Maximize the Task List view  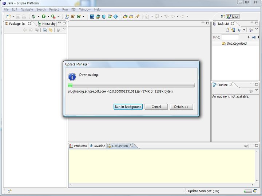[257, 23]
